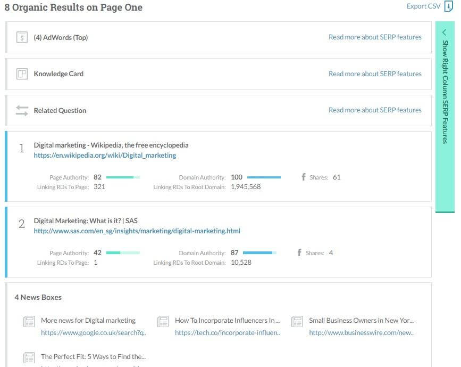
Task: Click the Facebook icon beside Shares 4
Action: click(x=299, y=252)
